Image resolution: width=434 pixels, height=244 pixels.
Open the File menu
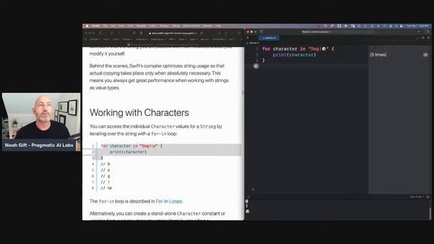pos(105,26)
